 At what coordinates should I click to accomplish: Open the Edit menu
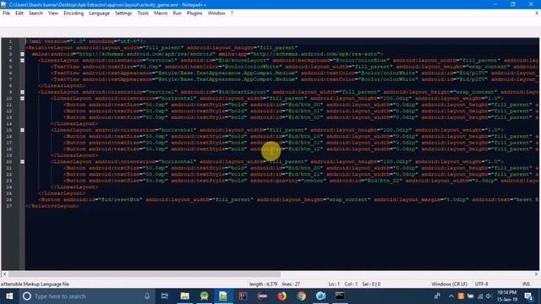pyautogui.click(x=19, y=14)
